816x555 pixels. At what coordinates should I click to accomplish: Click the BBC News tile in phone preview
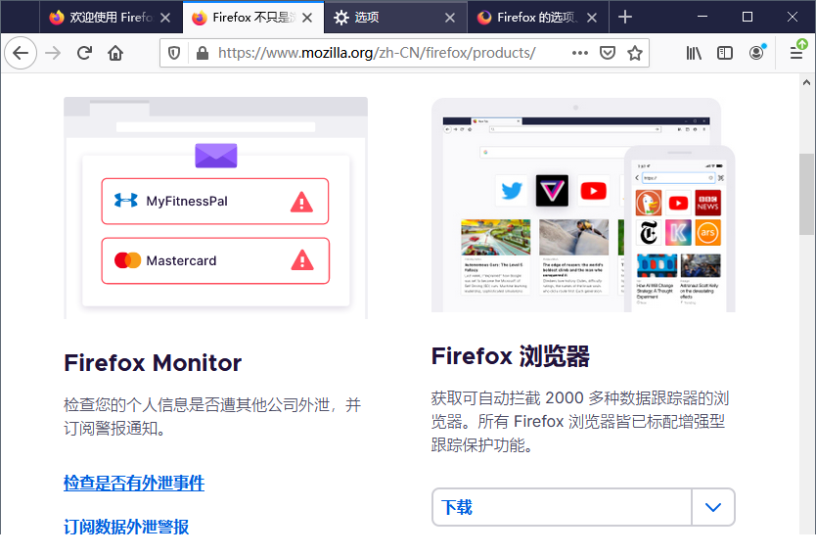(x=707, y=203)
